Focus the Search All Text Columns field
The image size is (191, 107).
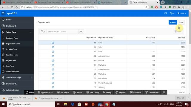62,32
